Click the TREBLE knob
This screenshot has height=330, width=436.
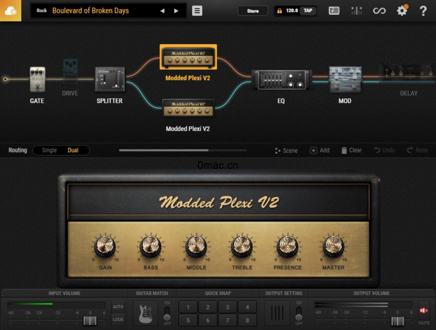(x=242, y=246)
